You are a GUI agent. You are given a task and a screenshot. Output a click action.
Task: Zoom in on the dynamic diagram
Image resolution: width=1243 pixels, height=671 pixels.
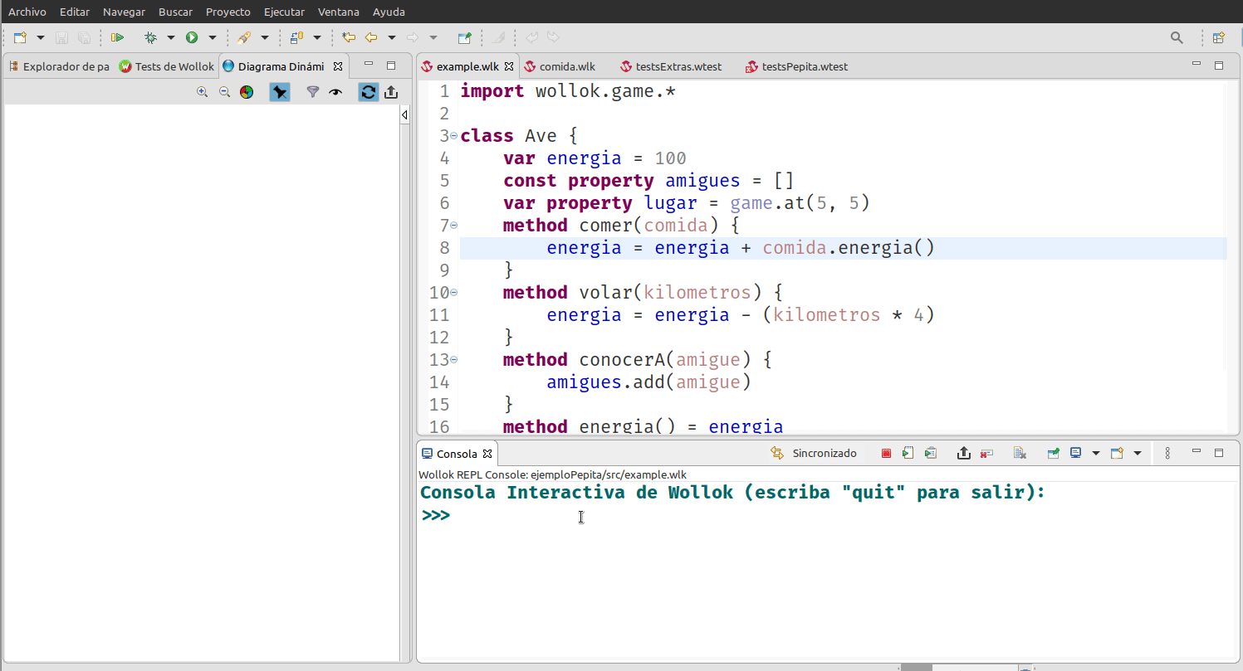pos(202,92)
